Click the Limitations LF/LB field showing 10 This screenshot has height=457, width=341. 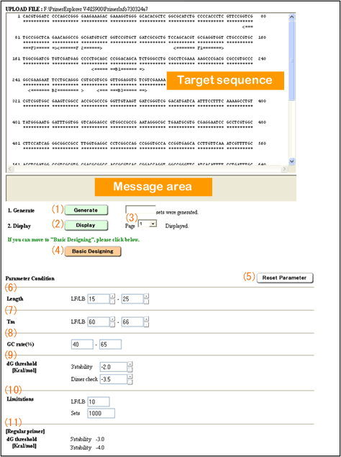pyautogui.click(x=99, y=401)
